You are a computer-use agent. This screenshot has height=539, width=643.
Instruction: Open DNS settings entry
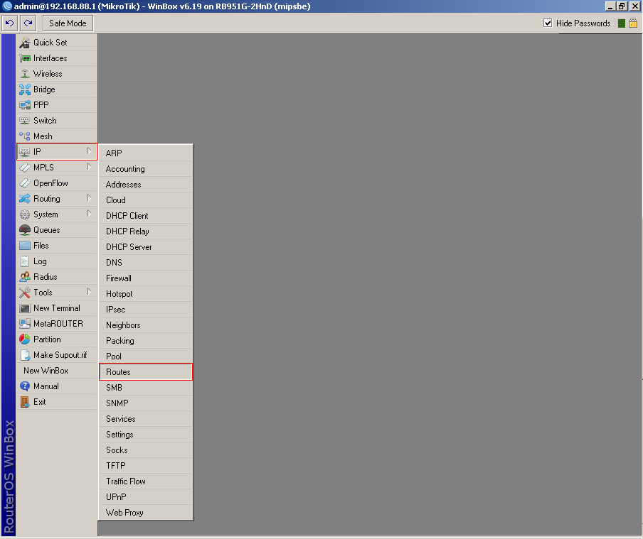(146, 263)
